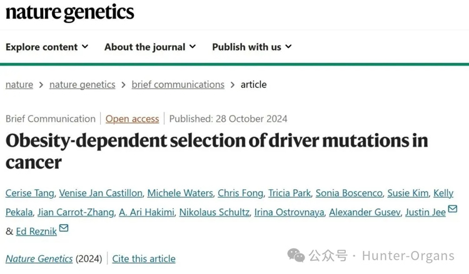Screen dimensions: 469x274
Task: Go to nature breadcrumb link
Action: [19, 84]
